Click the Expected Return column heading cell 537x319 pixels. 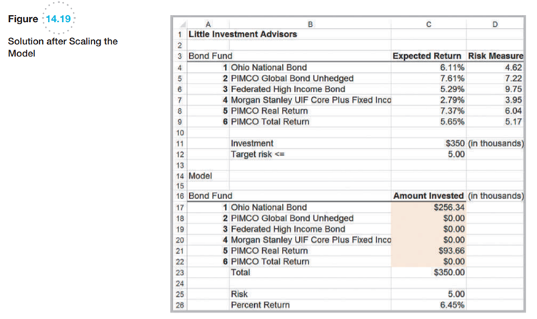pos(428,56)
